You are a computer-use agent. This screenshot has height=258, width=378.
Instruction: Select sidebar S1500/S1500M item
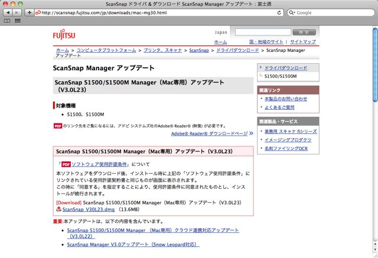281,76
